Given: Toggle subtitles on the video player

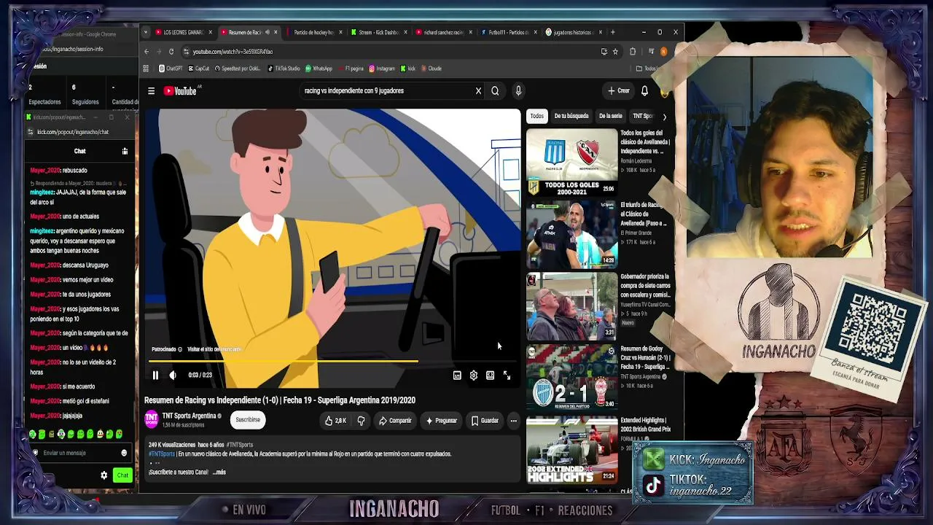Looking at the screenshot, I should [457, 376].
